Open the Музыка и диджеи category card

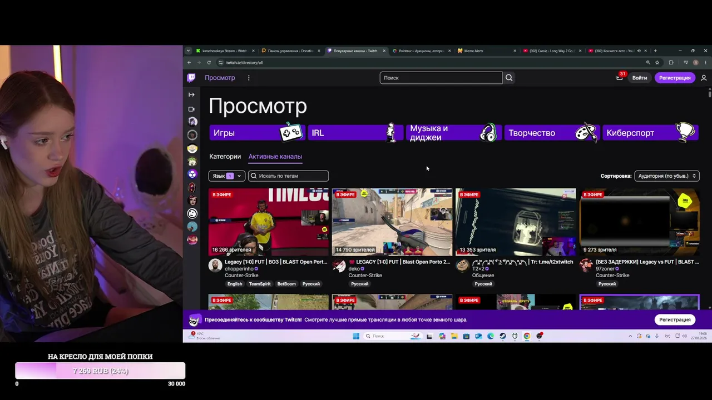(x=453, y=133)
